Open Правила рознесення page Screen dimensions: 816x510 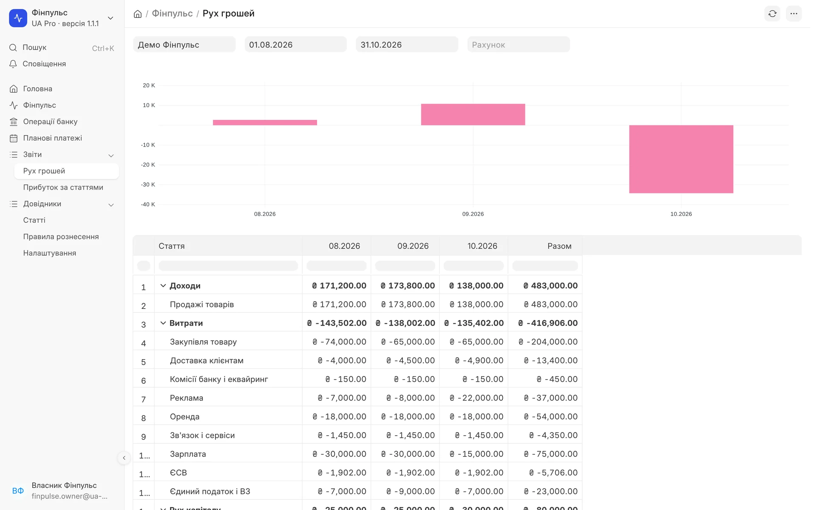click(x=61, y=237)
